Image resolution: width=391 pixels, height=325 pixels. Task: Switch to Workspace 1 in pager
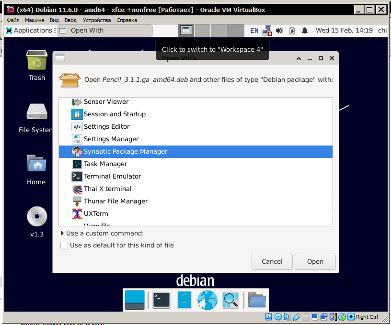pos(186,31)
